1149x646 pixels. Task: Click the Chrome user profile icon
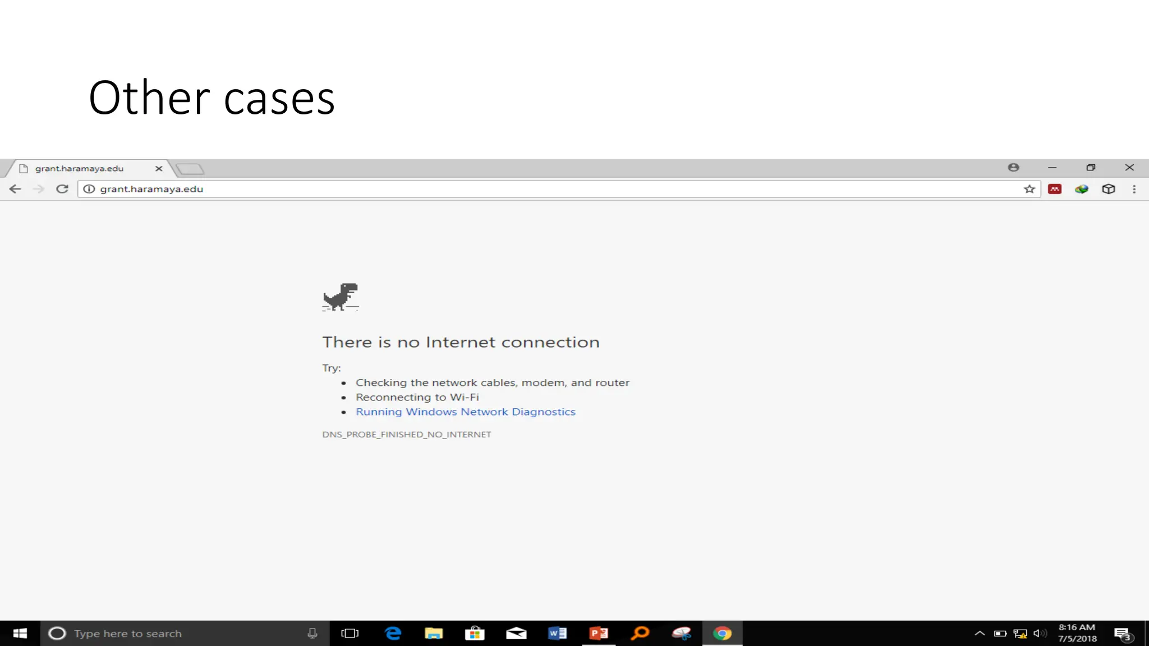tap(1013, 167)
